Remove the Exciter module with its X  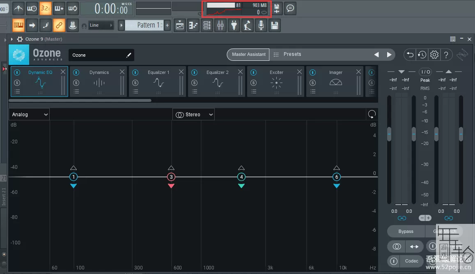[x=299, y=72]
